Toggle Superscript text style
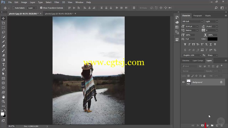Viewport: 228px width, 128px height. (202, 44)
